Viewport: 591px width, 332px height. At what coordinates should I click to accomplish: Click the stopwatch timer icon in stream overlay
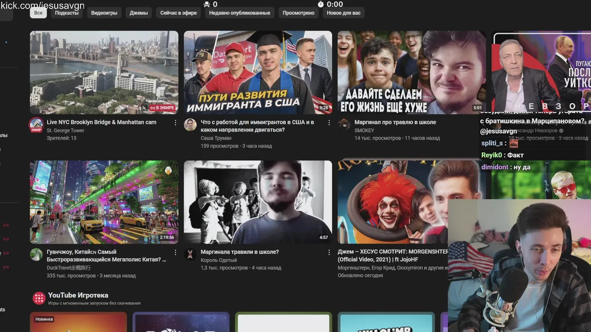[x=321, y=4]
